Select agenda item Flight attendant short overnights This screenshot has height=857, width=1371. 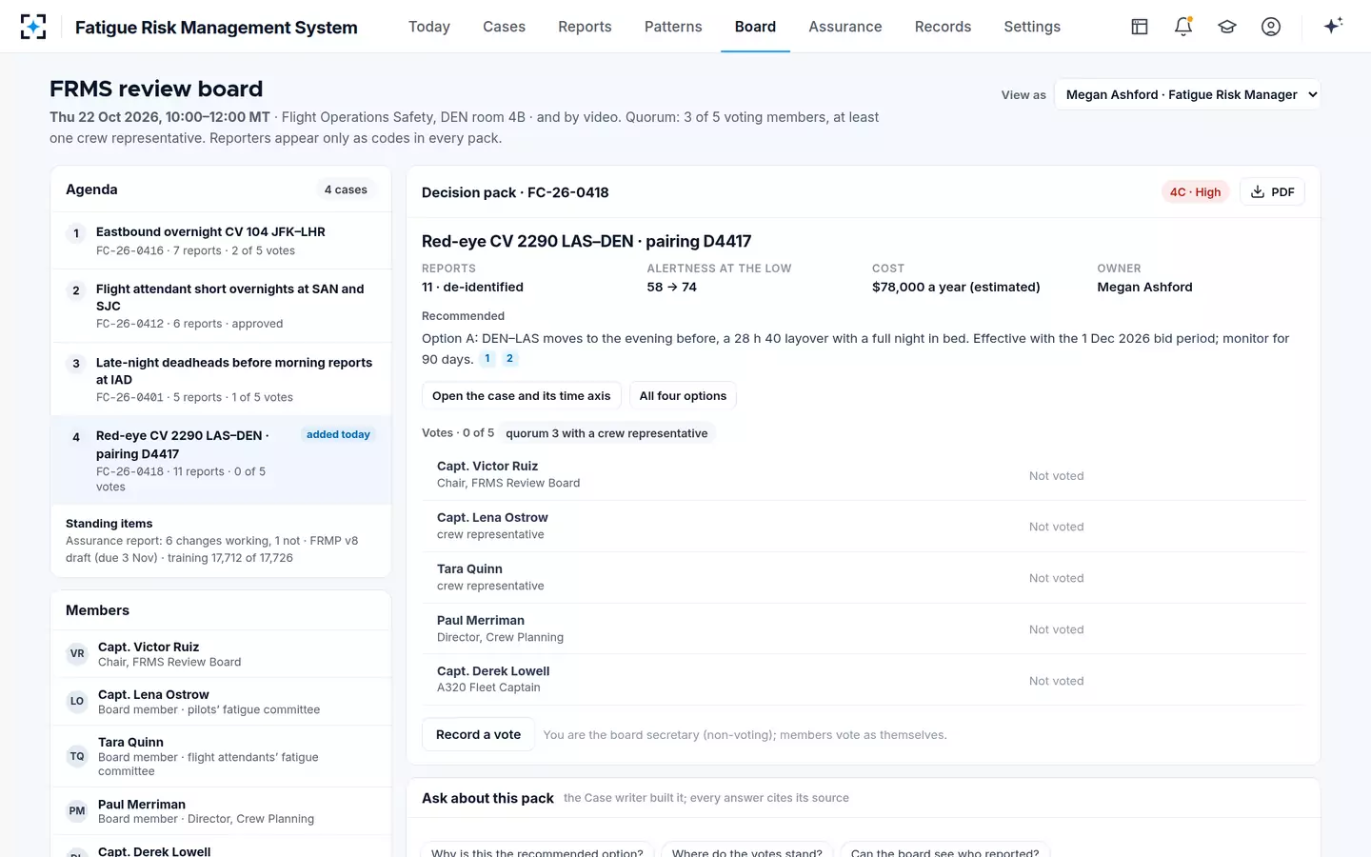[x=221, y=306]
